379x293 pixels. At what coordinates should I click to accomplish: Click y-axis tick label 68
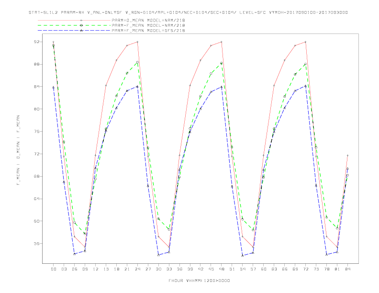click(36, 176)
